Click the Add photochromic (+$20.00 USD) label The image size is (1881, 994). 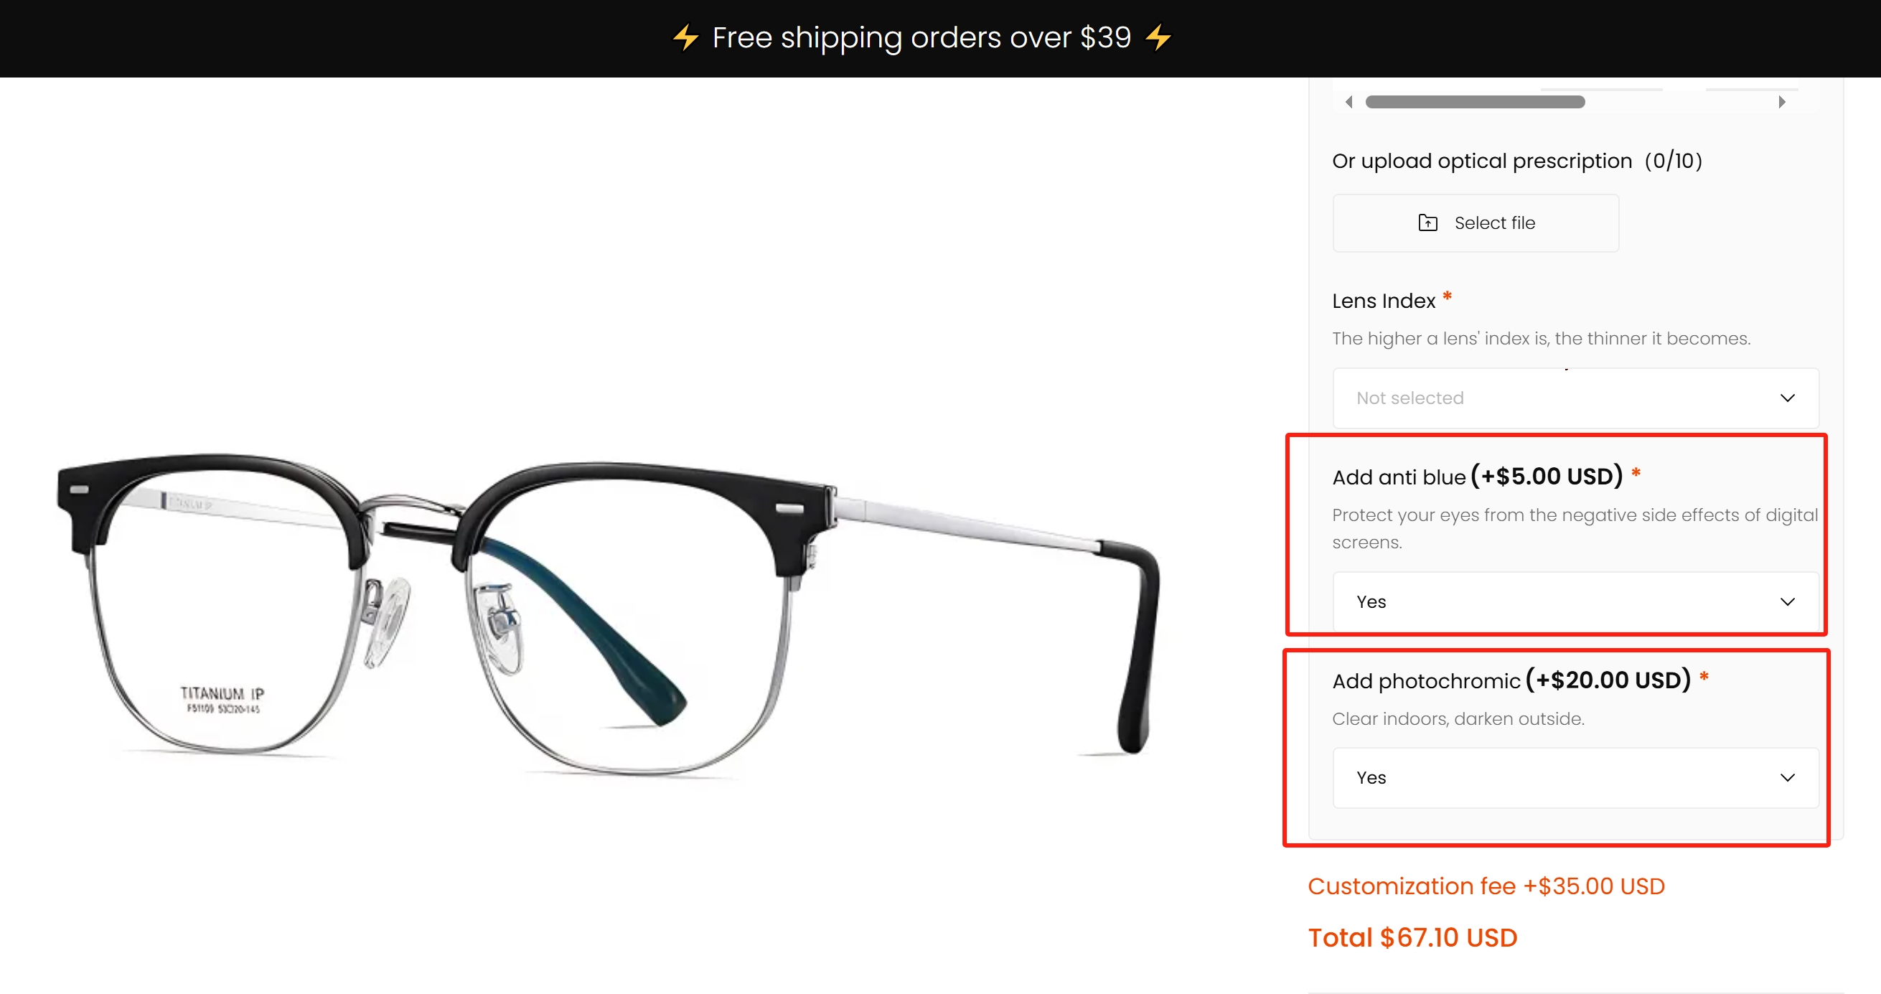[x=1511, y=680]
